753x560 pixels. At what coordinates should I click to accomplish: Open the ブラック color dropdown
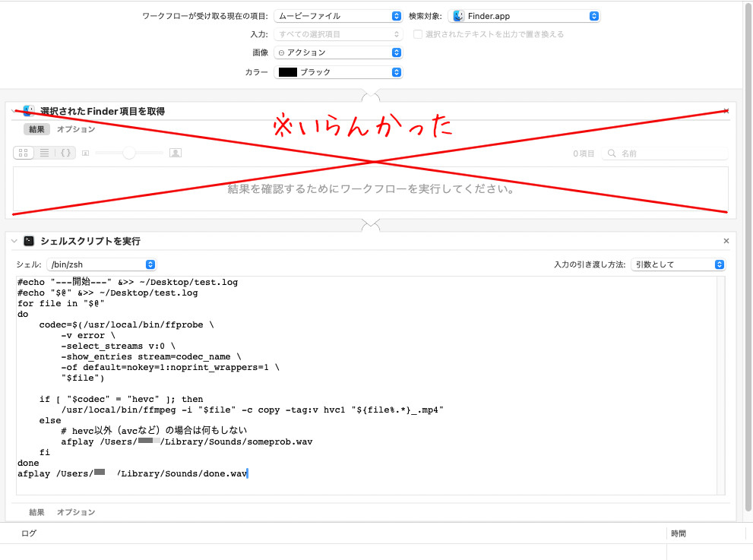click(x=337, y=72)
